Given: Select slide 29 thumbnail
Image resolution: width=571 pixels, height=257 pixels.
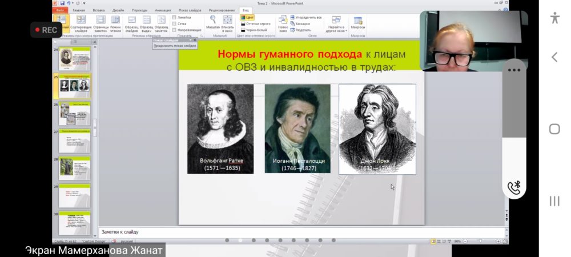Looking at the screenshot, I should [x=75, y=196].
